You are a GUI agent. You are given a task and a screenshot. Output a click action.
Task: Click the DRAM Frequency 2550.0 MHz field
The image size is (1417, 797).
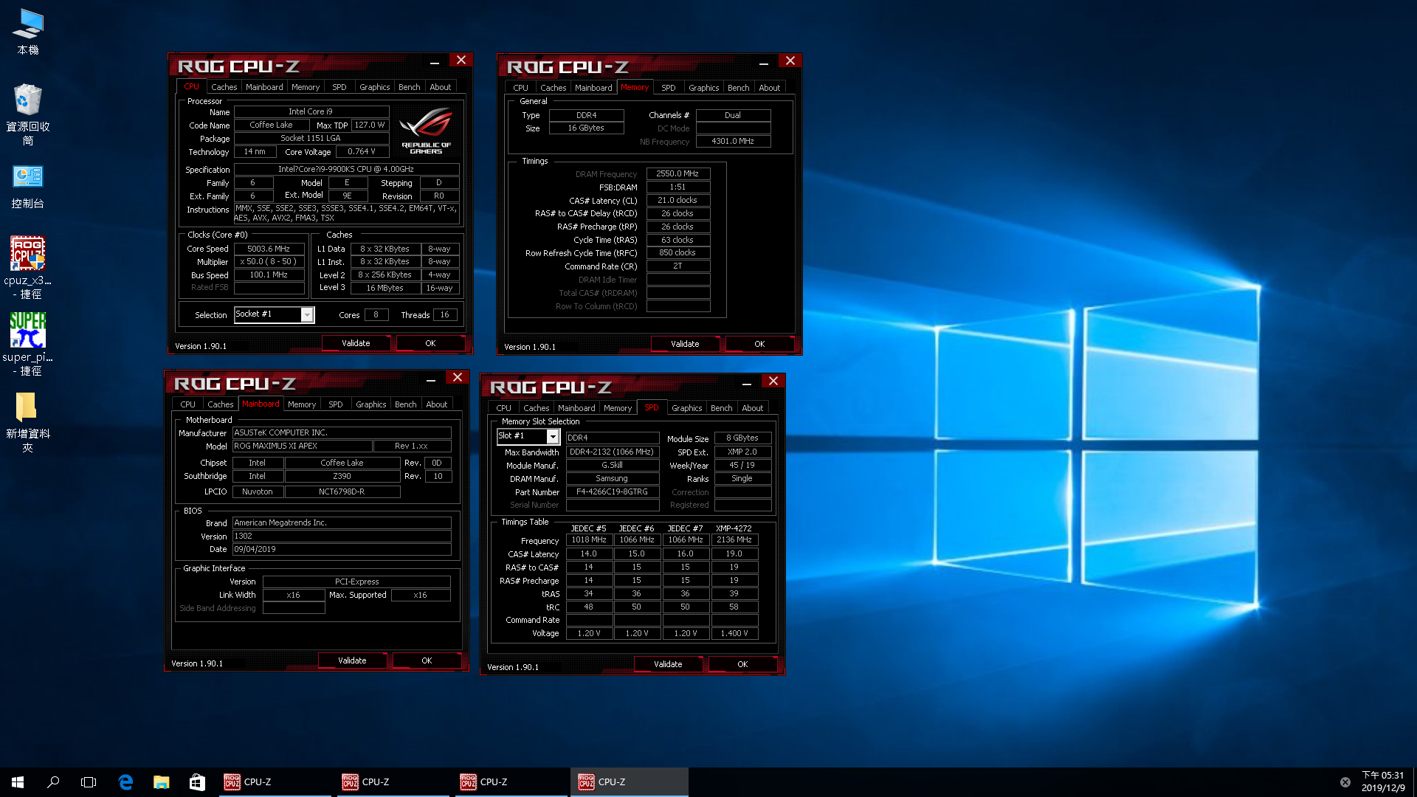(678, 174)
